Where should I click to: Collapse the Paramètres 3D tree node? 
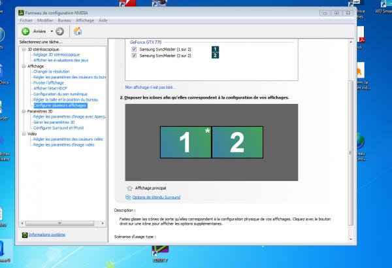point(24,111)
